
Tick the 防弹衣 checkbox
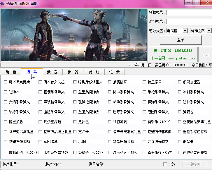(6, 92)
